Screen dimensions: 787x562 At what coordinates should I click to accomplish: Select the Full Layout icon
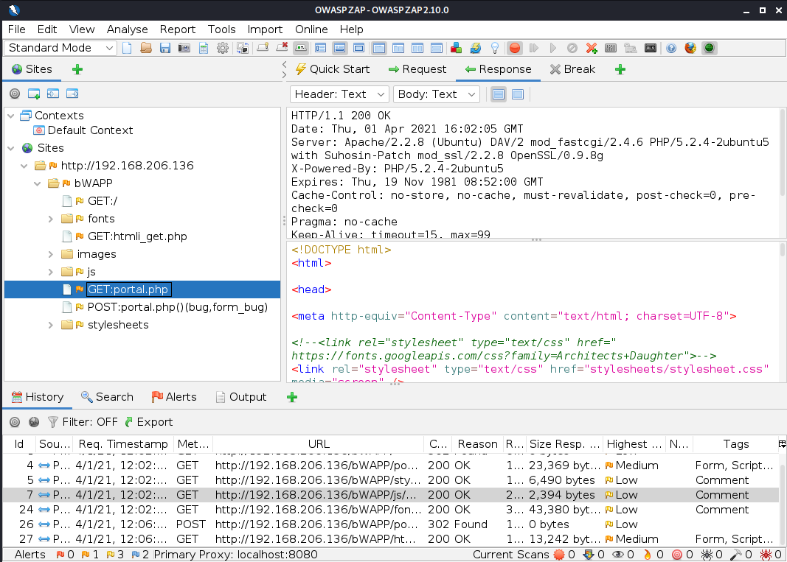point(359,48)
